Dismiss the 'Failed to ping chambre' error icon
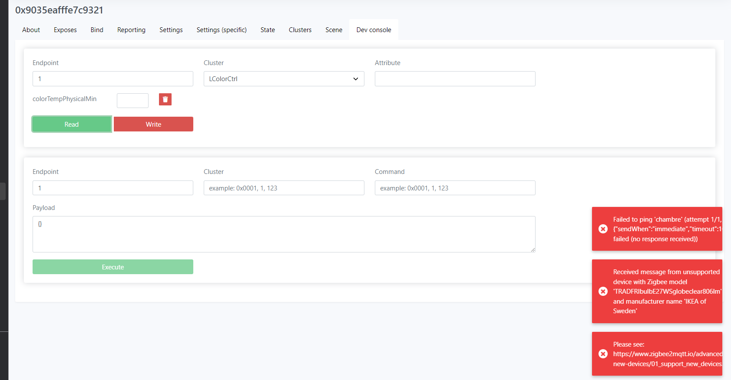This screenshot has width=731, height=380. pos(603,229)
